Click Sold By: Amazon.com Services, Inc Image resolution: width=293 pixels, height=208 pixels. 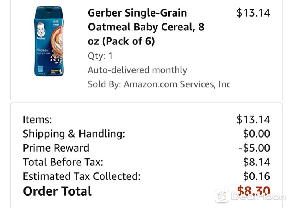(x=159, y=84)
